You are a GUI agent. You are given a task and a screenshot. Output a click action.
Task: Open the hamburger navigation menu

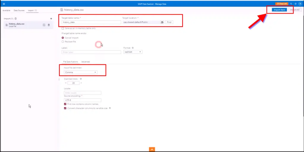[x=4, y=4]
